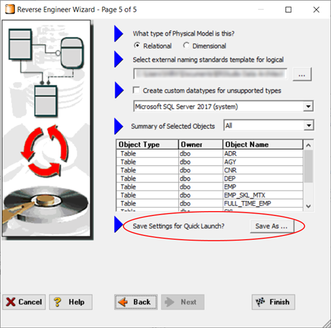Click the wizard title bar application icon

[10, 10]
